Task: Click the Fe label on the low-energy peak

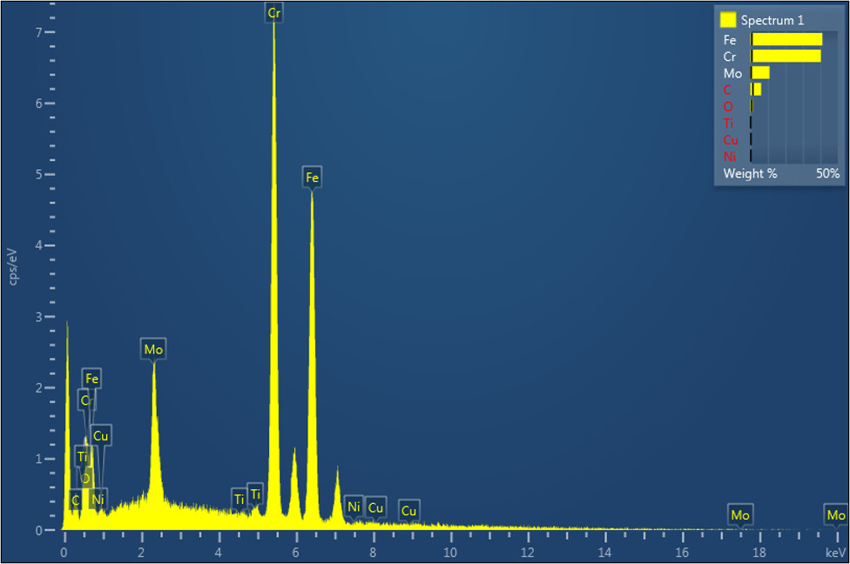Action: (91, 379)
